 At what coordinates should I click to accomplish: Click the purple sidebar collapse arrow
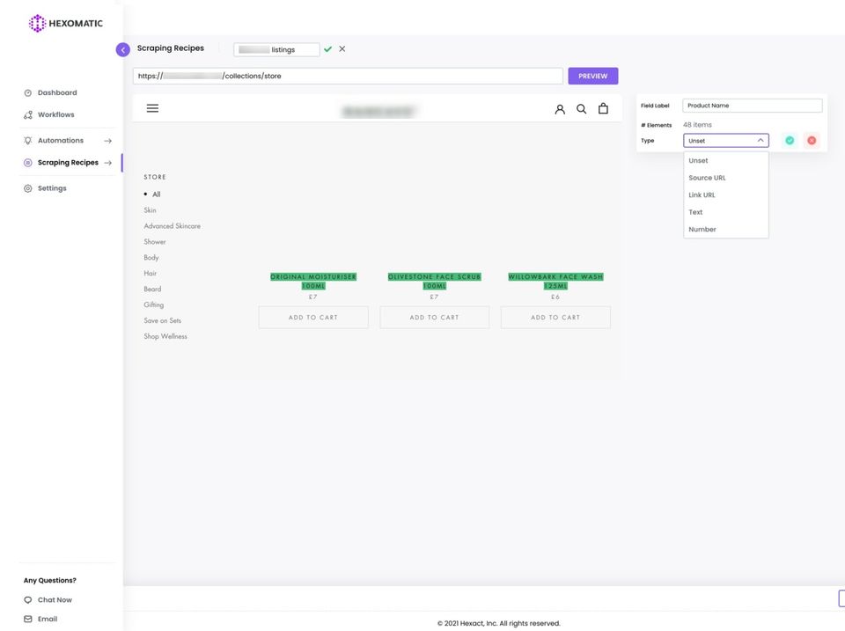(123, 49)
